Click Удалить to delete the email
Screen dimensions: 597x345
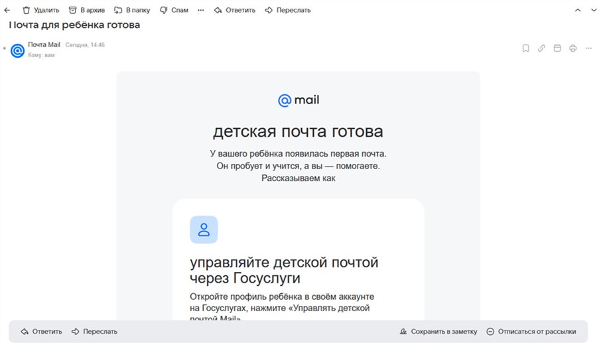pyautogui.click(x=40, y=10)
